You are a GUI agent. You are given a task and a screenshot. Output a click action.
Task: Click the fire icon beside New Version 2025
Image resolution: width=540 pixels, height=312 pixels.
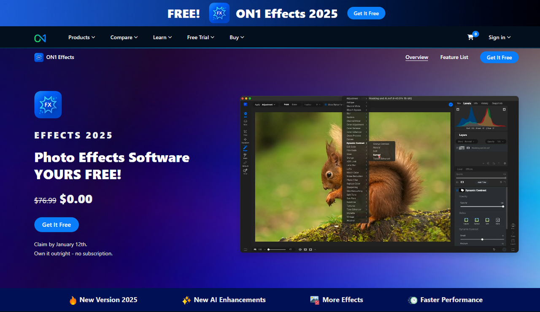pyautogui.click(x=73, y=300)
